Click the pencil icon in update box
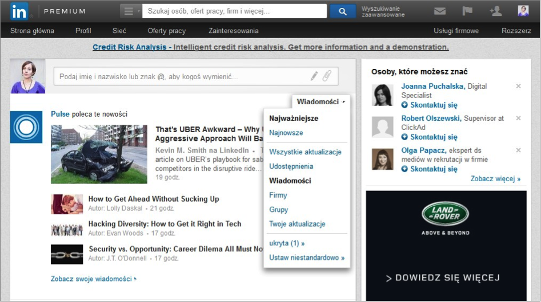The image size is (541, 302). (314, 76)
